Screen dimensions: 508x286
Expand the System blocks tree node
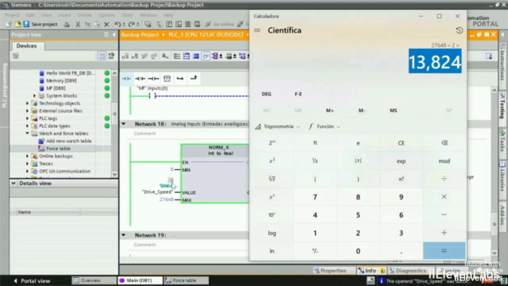[34, 95]
